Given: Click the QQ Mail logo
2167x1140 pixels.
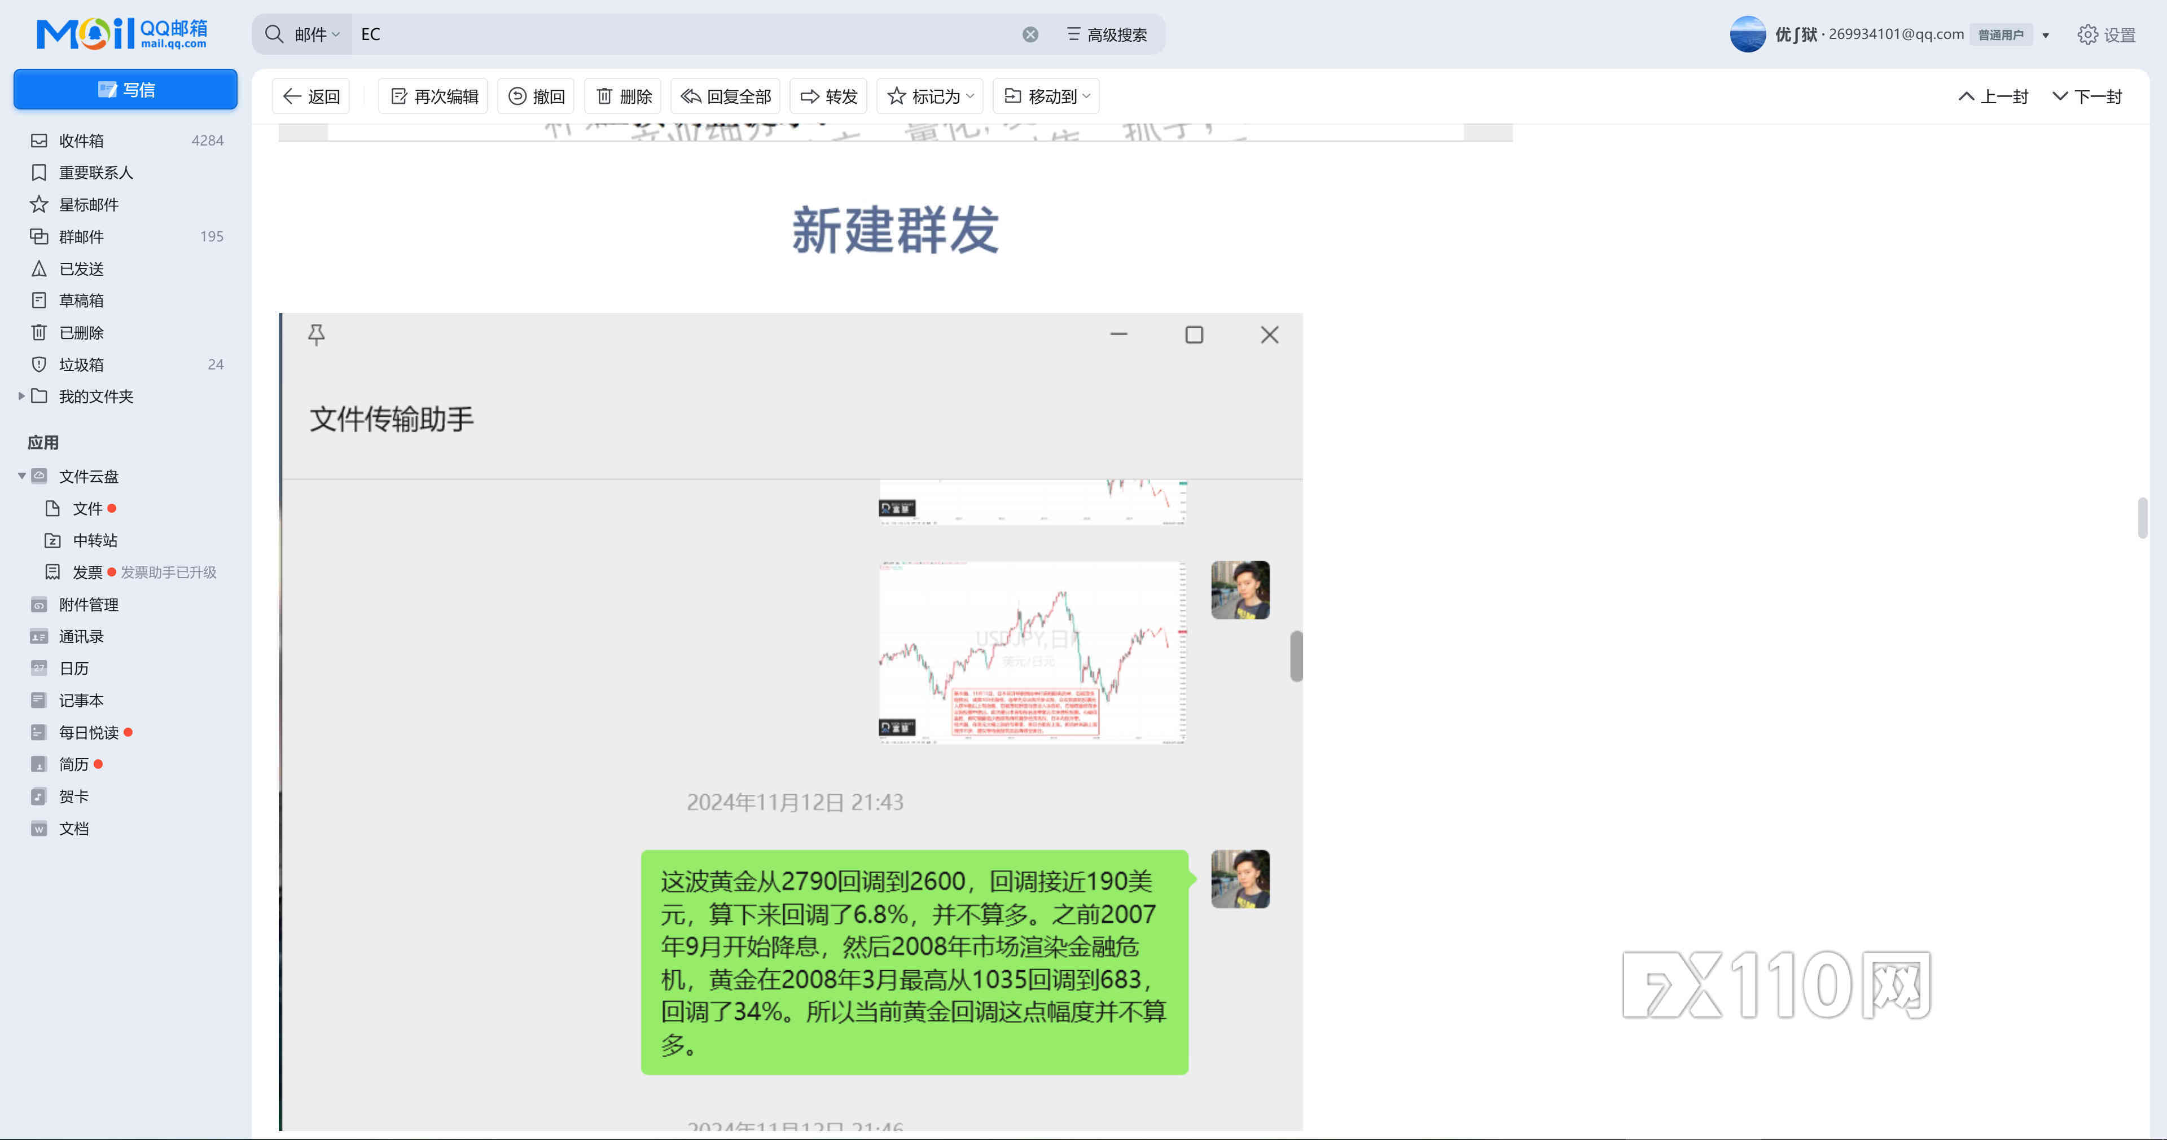Looking at the screenshot, I should [x=122, y=34].
